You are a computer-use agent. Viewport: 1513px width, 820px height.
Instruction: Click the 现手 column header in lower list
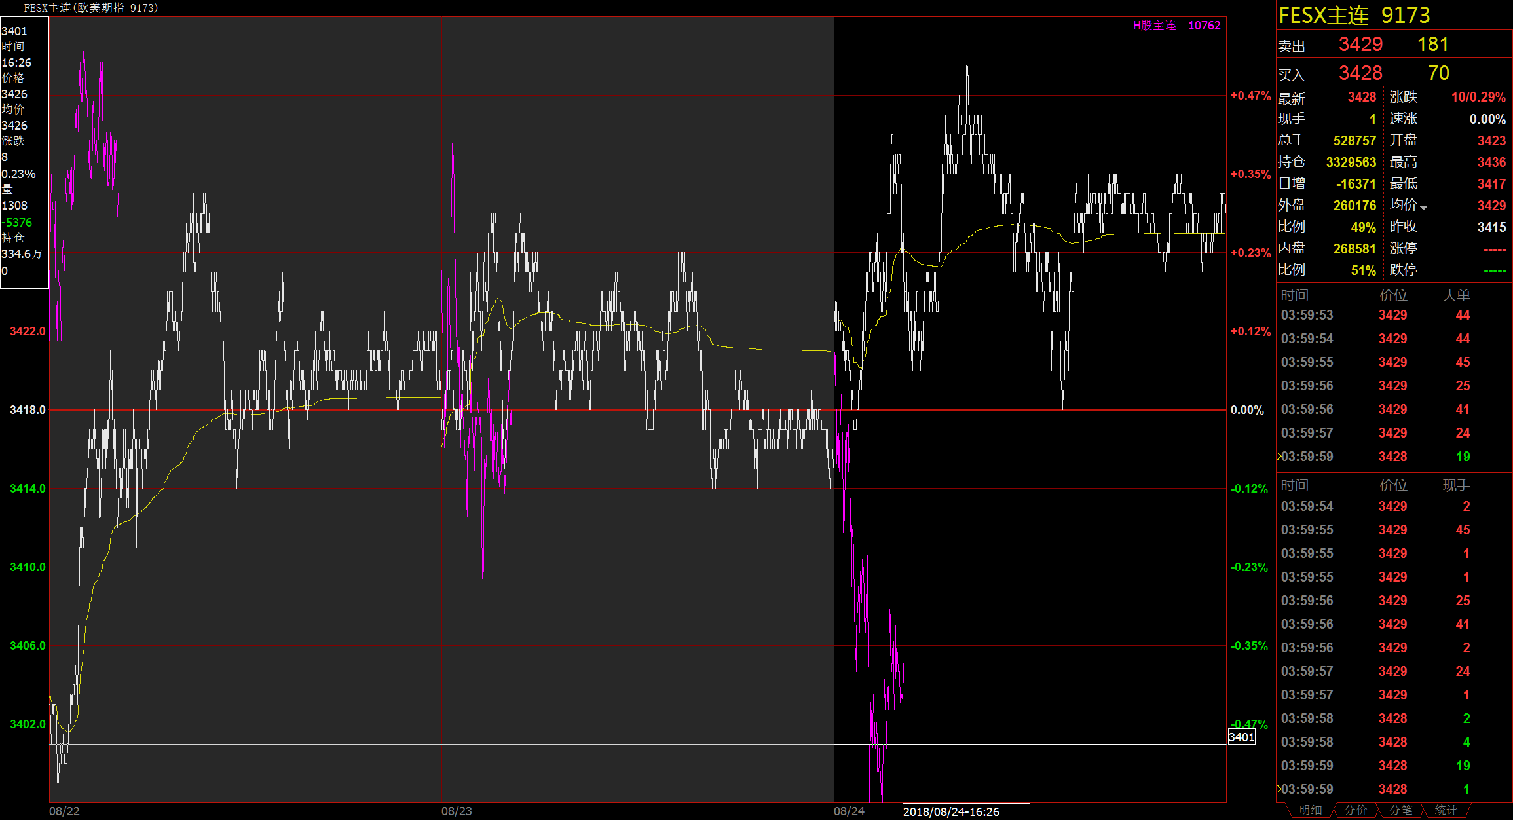point(1456,485)
